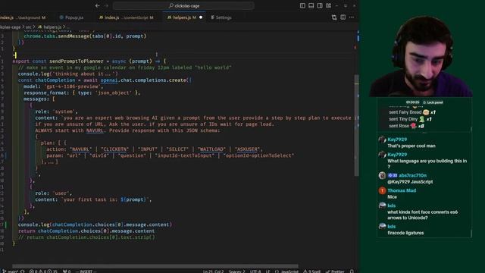This screenshot has height=273, width=485.
Task: Toggle the primary side bar layout icon
Action: pos(302,5)
